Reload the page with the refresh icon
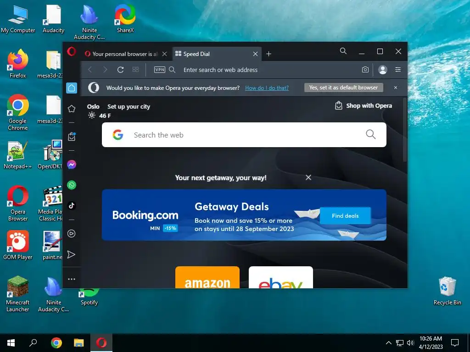Viewport: 470px width, 352px height. (121, 70)
